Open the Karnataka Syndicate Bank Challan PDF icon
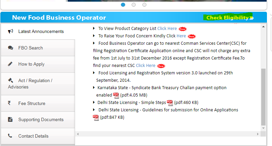This screenshot has height=146, width=272. 116,95
